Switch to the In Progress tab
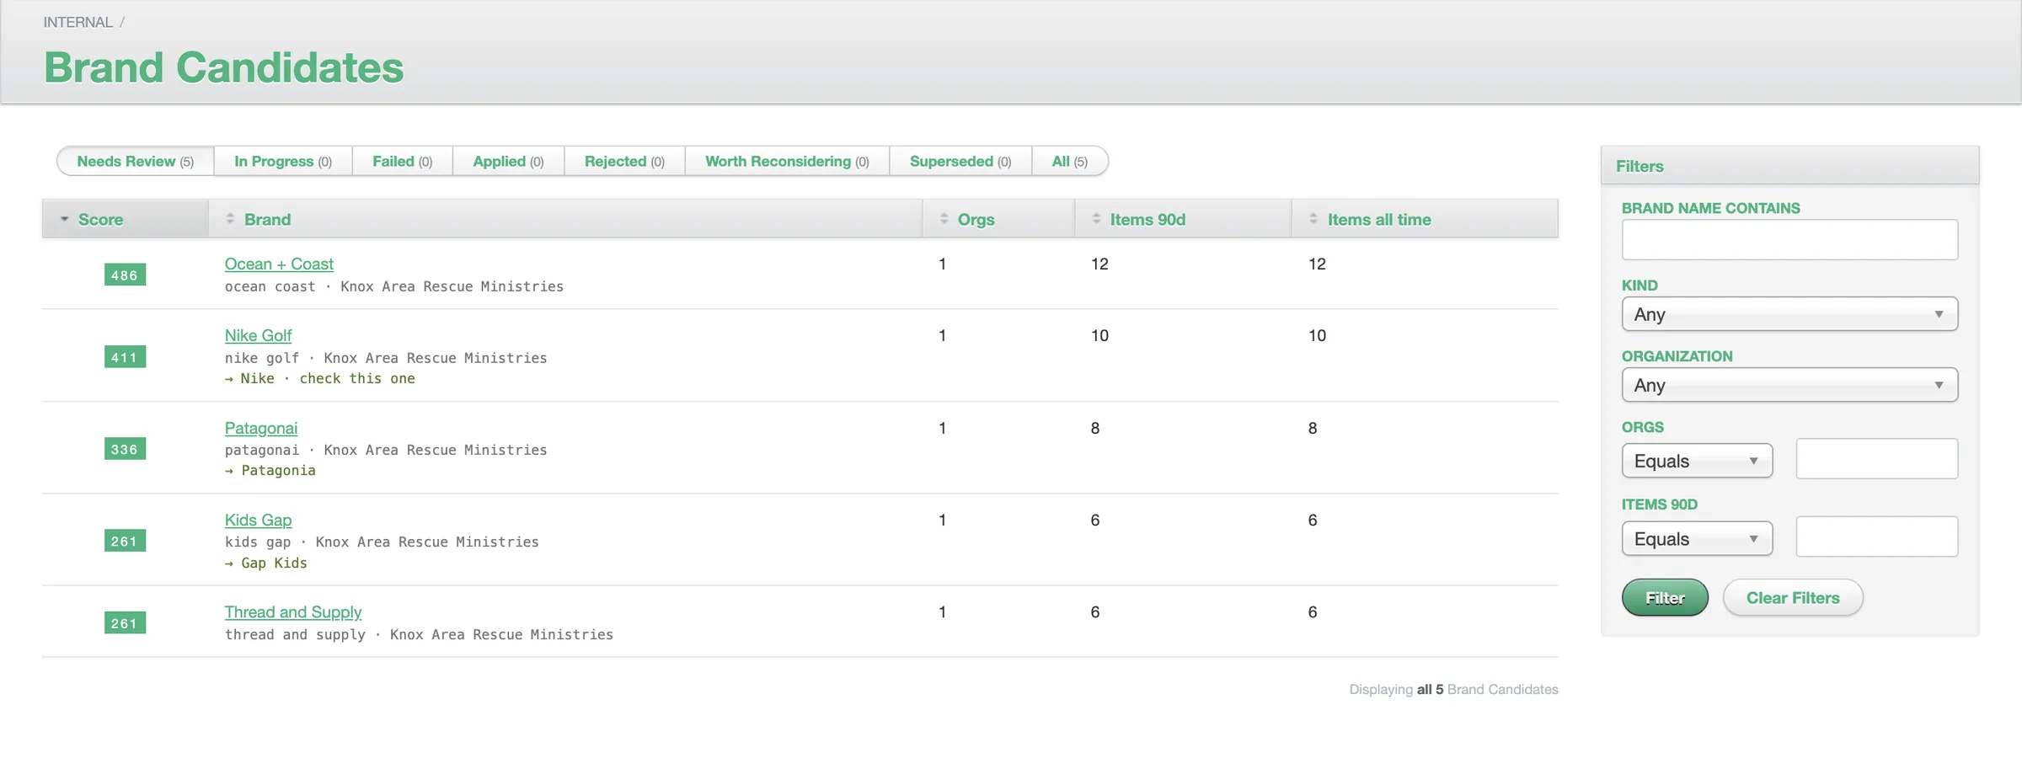Screen dimensions: 2022x758 point(283,161)
